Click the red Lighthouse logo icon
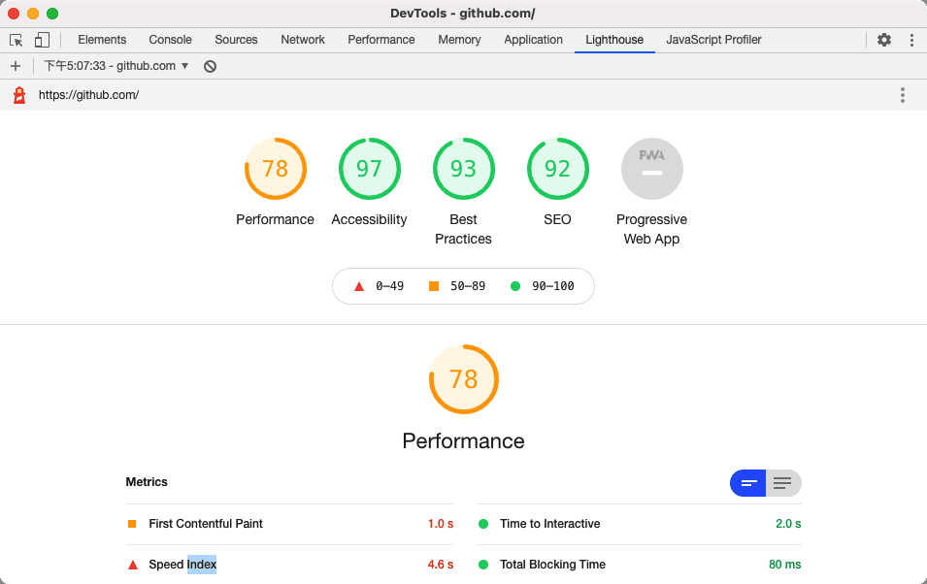The height and width of the screenshot is (584, 927). tap(19, 95)
